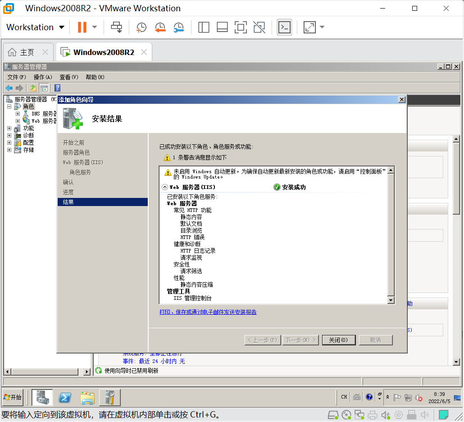464x422 pixels.
Task: Open the VMware console view
Action: click(284, 27)
